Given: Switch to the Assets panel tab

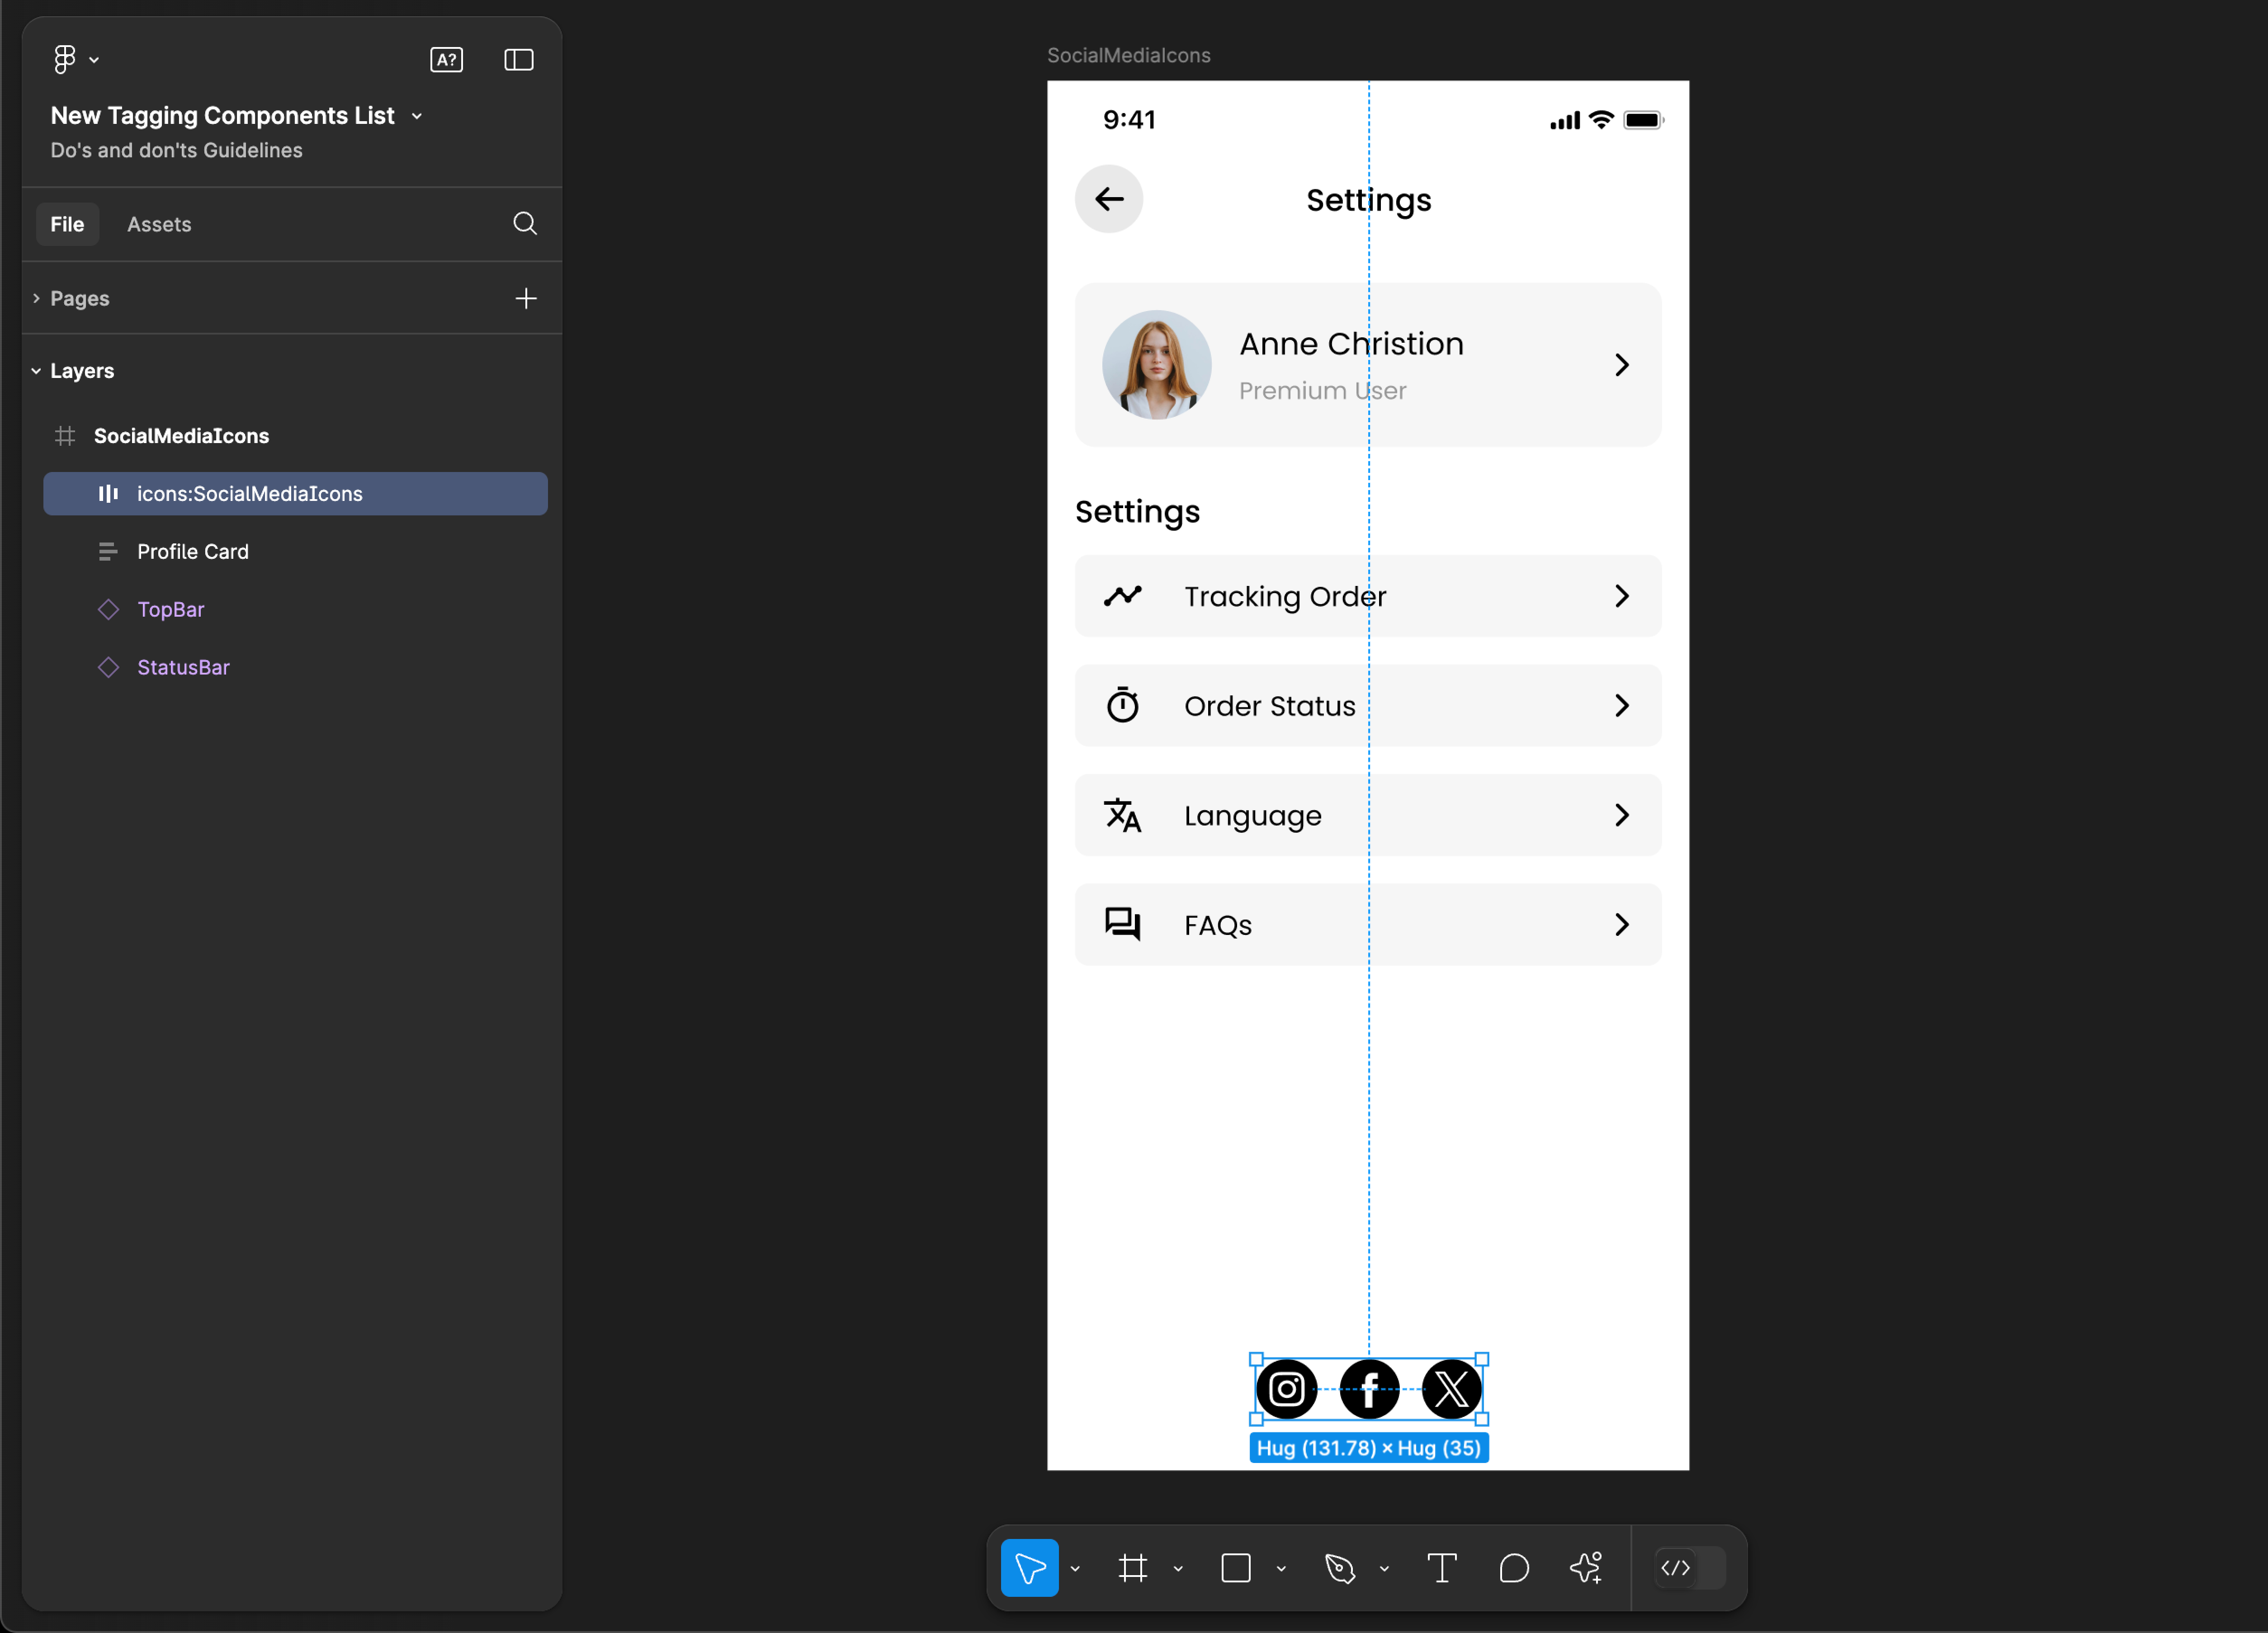Looking at the screenshot, I should pyautogui.click(x=160, y=224).
